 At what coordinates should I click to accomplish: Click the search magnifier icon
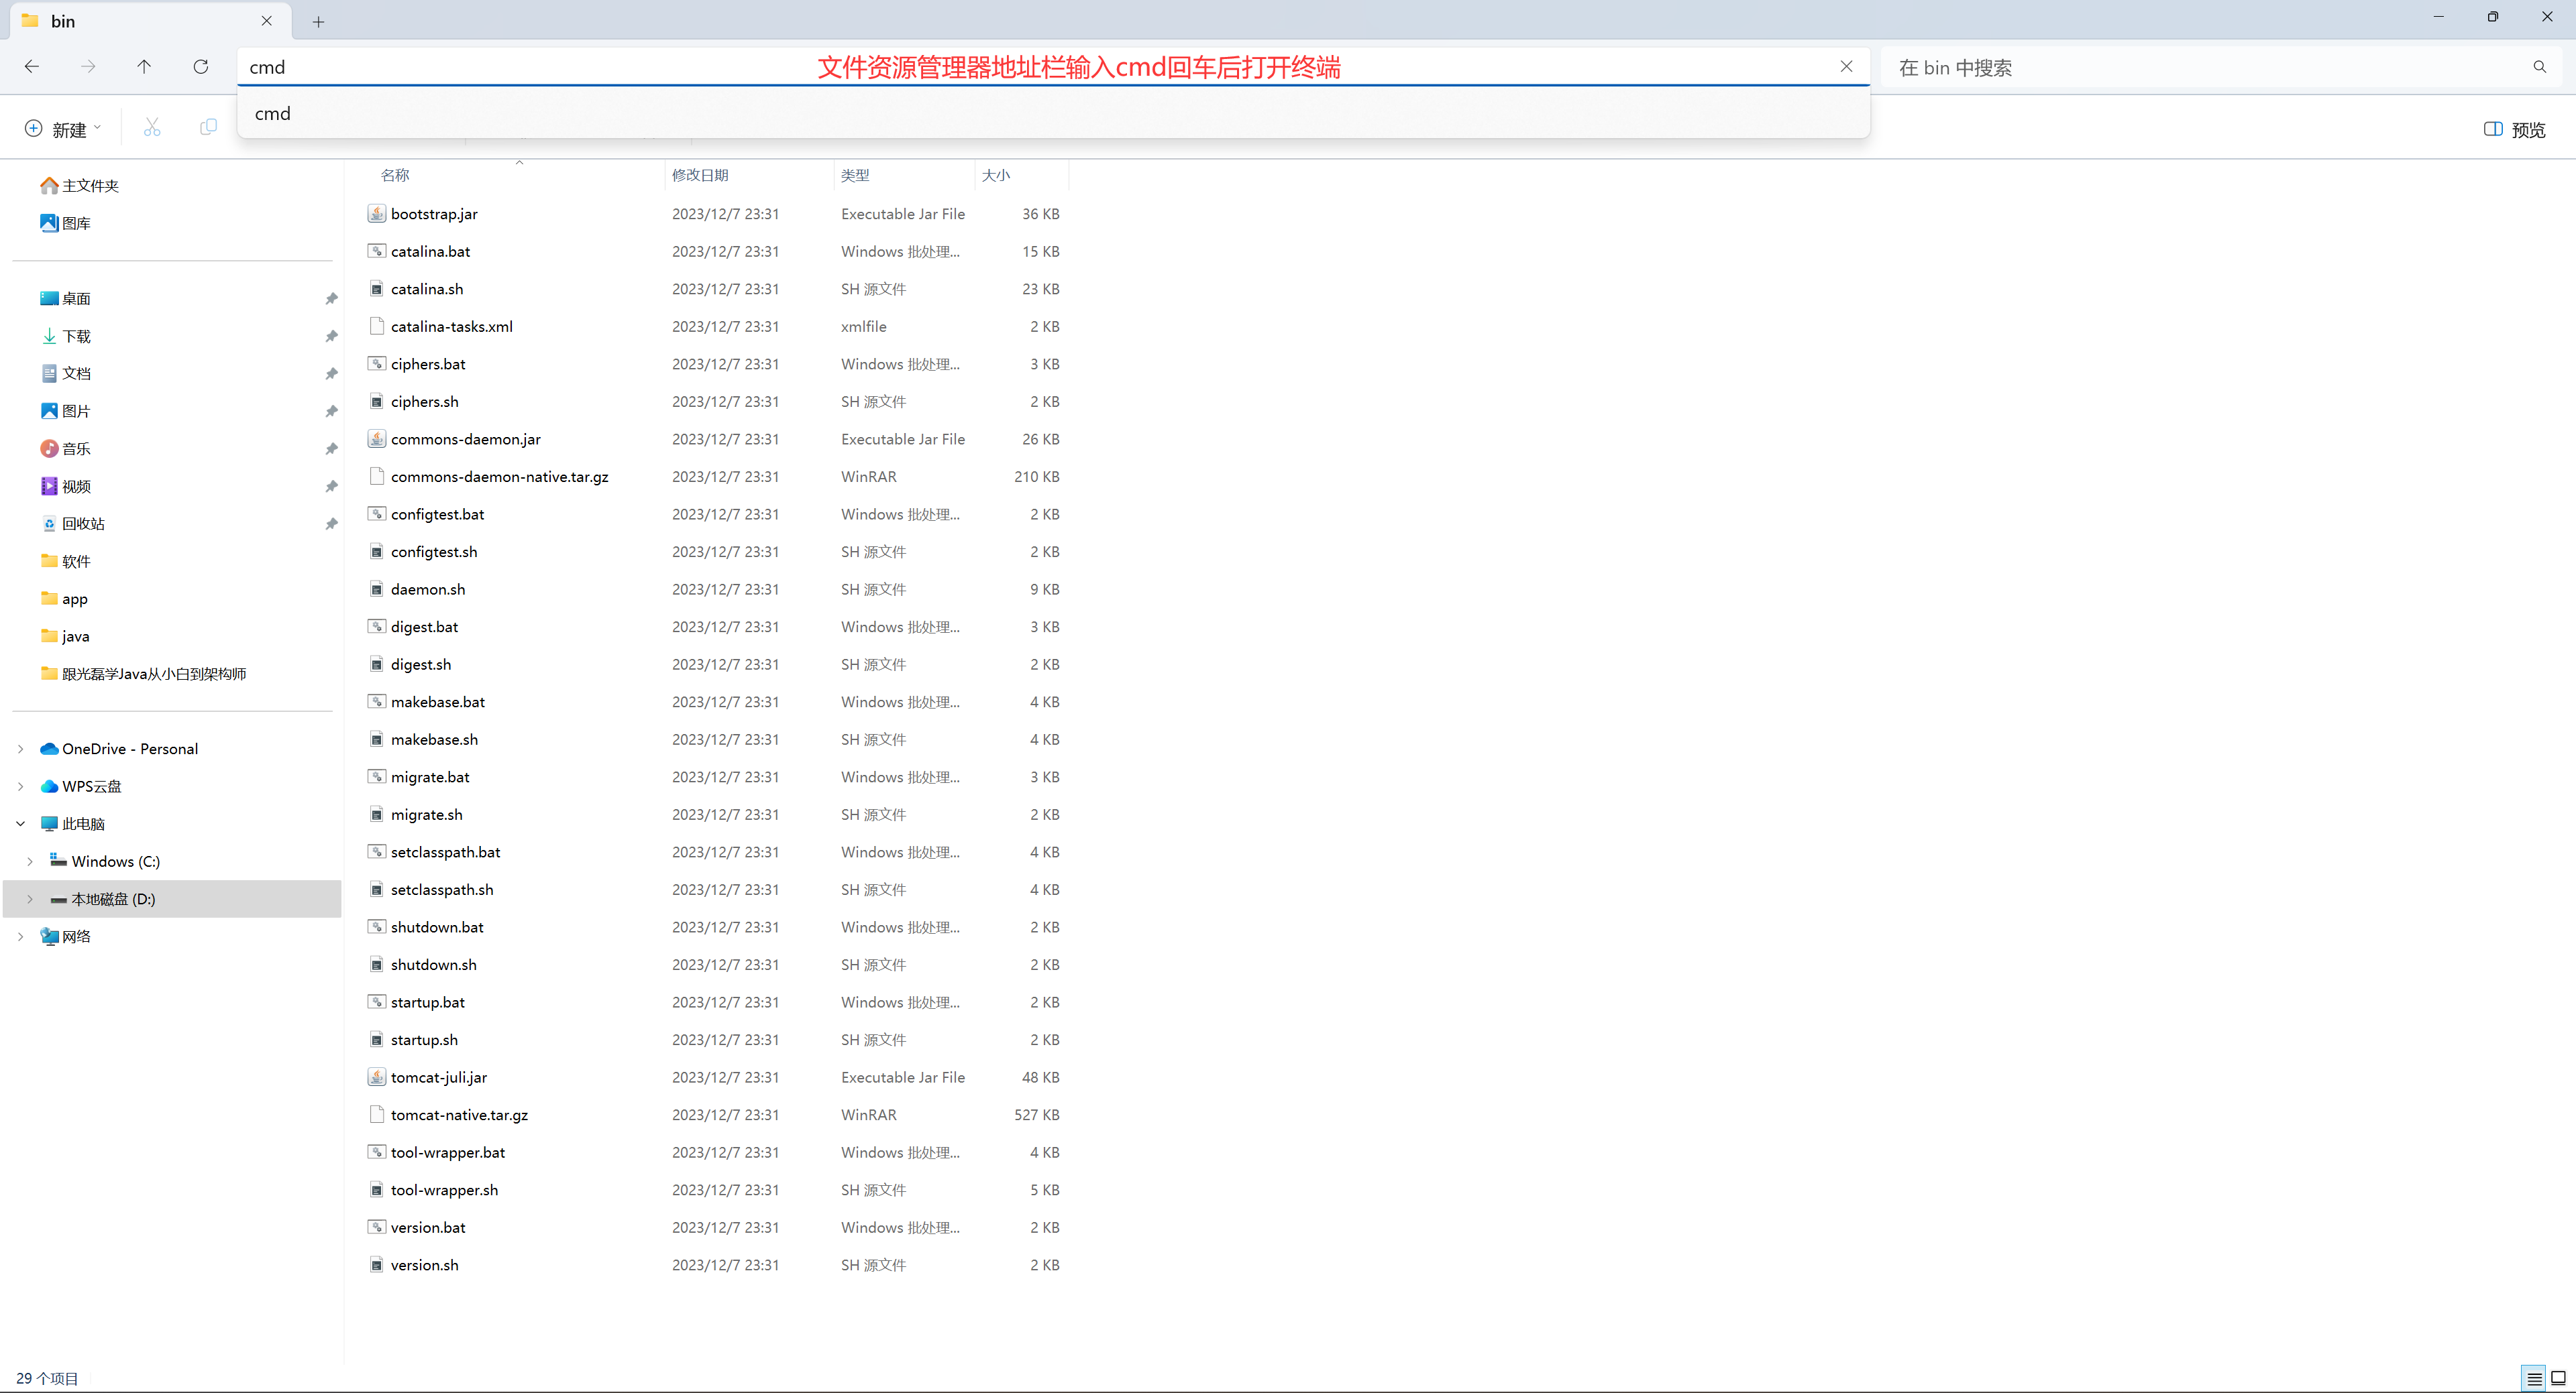tap(2539, 67)
